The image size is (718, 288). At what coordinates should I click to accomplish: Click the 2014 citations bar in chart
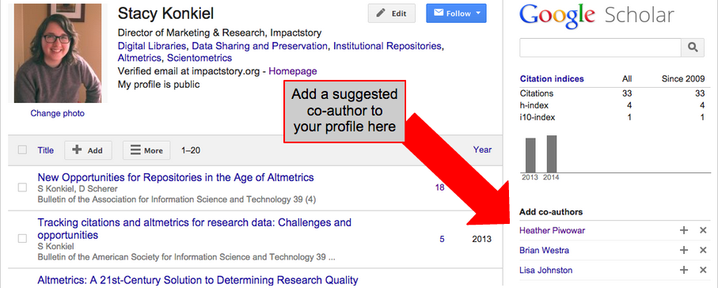[x=552, y=153]
